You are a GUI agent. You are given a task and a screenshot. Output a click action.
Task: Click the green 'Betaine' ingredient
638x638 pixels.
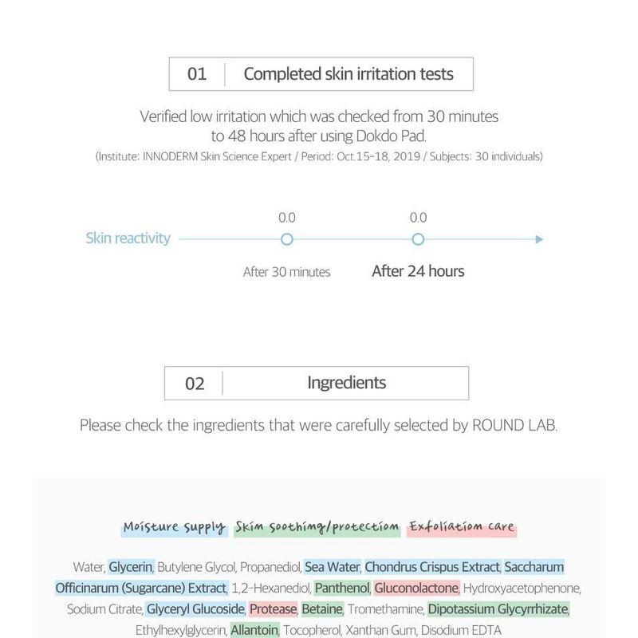pyautogui.click(x=322, y=609)
